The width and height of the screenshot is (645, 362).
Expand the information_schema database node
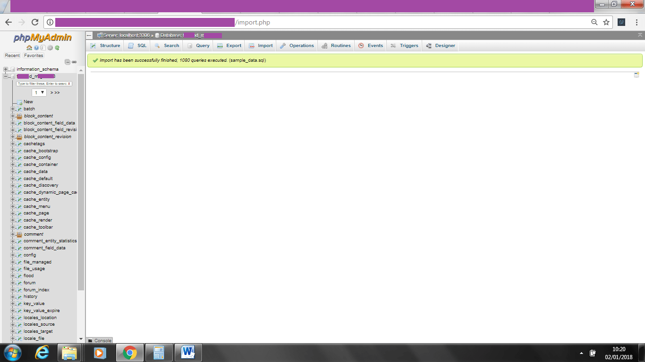(x=6, y=69)
